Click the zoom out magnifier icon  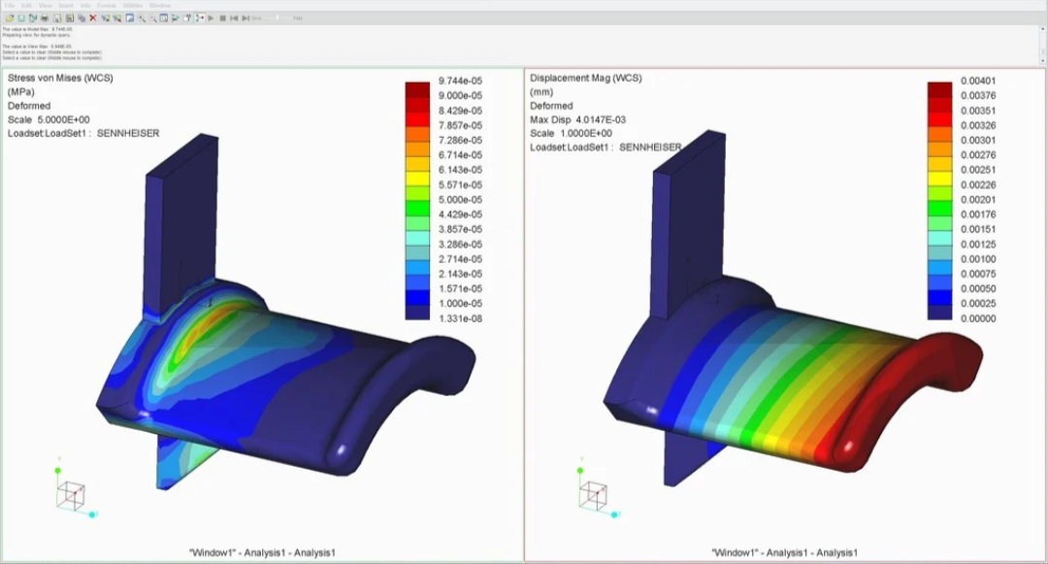(152, 18)
